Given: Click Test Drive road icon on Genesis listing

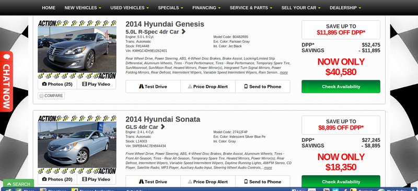Looking at the screenshot, I should point(141,87).
